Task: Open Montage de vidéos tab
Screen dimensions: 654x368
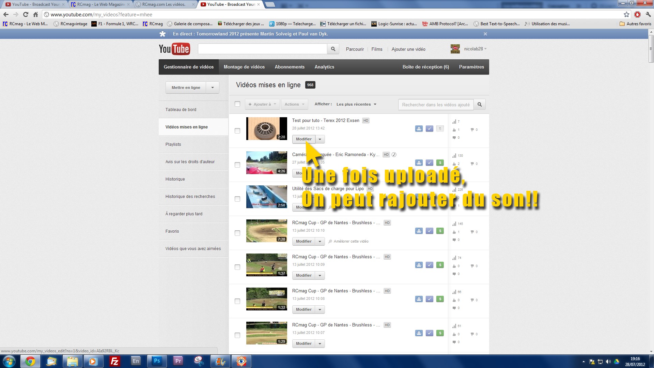Action: (244, 67)
